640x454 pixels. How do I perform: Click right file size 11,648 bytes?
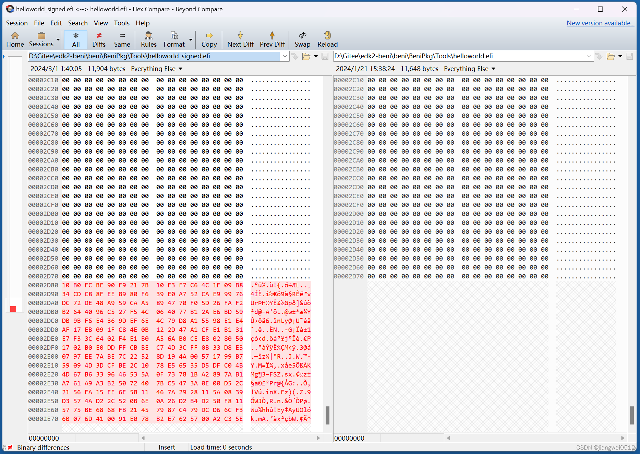pos(419,69)
